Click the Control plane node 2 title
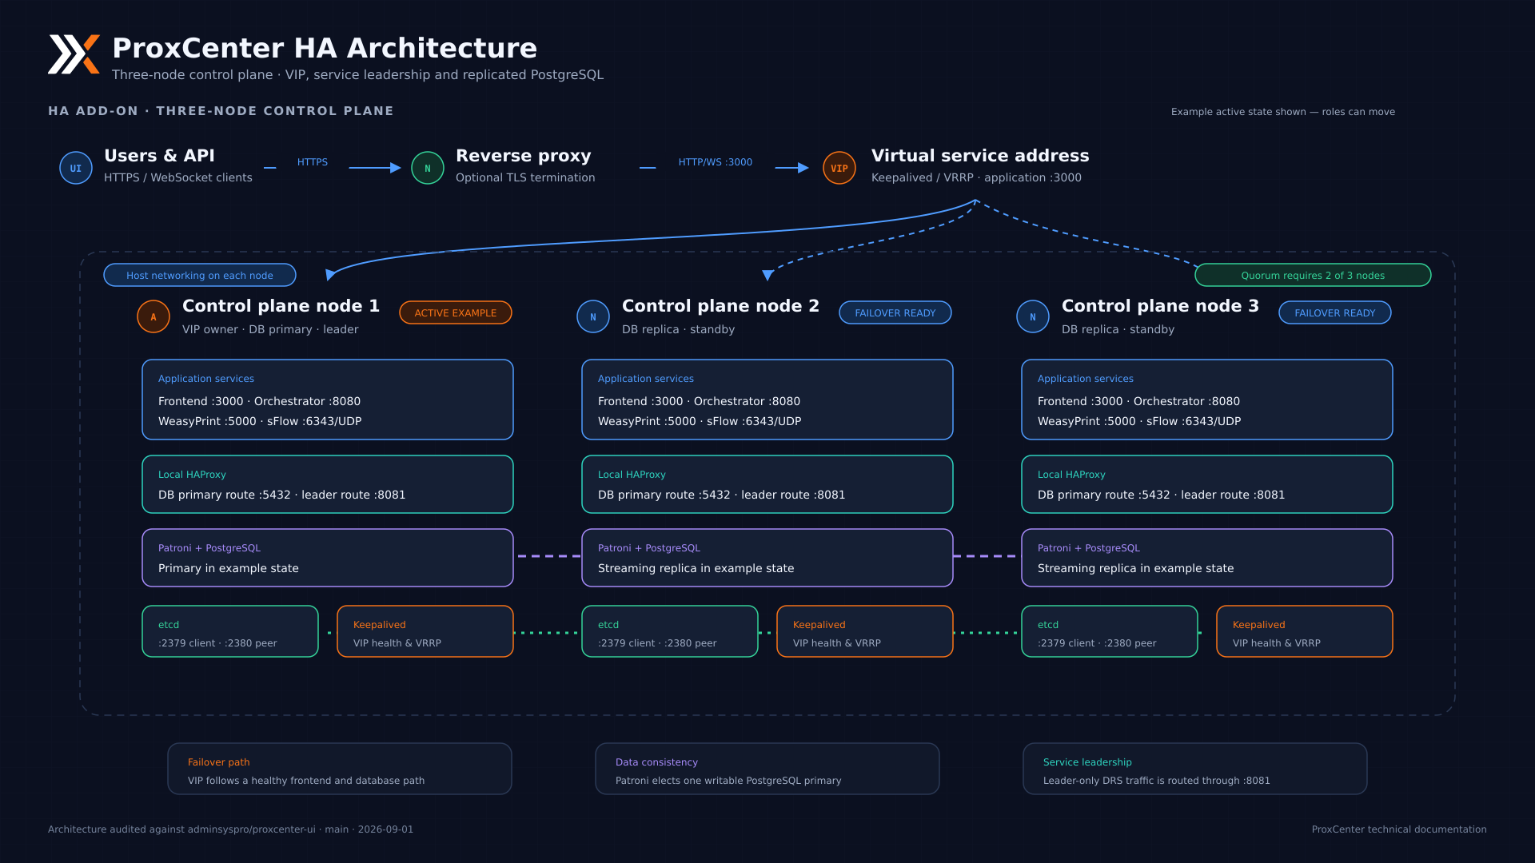This screenshot has width=1535, height=863. [720, 306]
